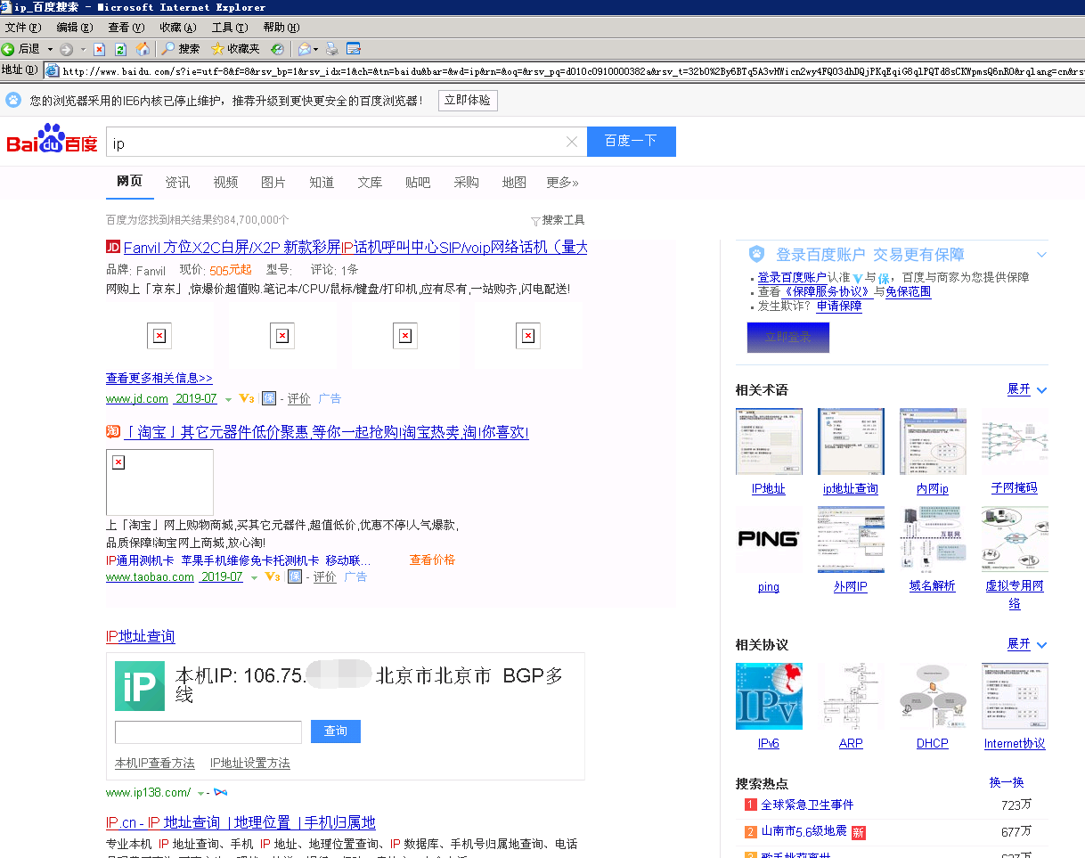Image resolution: width=1085 pixels, height=858 pixels.
Task: Expand the 相关协议 section via 展开
Action: tap(1027, 643)
